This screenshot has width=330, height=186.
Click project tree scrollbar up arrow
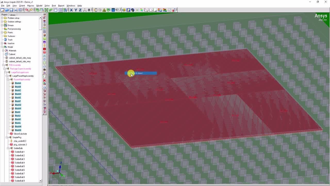tap(40, 18)
